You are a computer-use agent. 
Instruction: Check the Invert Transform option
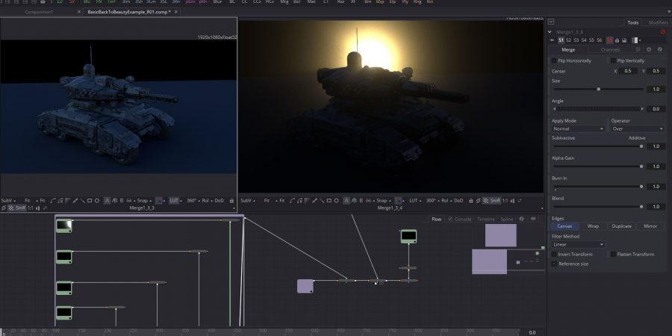point(554,255)
